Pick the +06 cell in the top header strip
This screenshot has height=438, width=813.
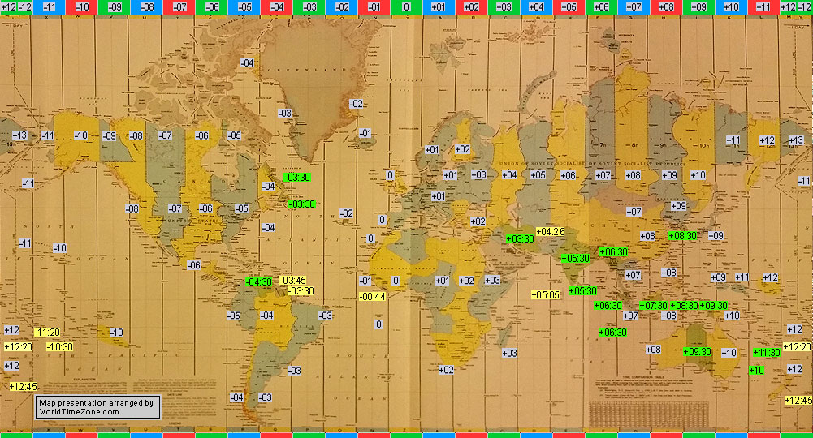601,6
